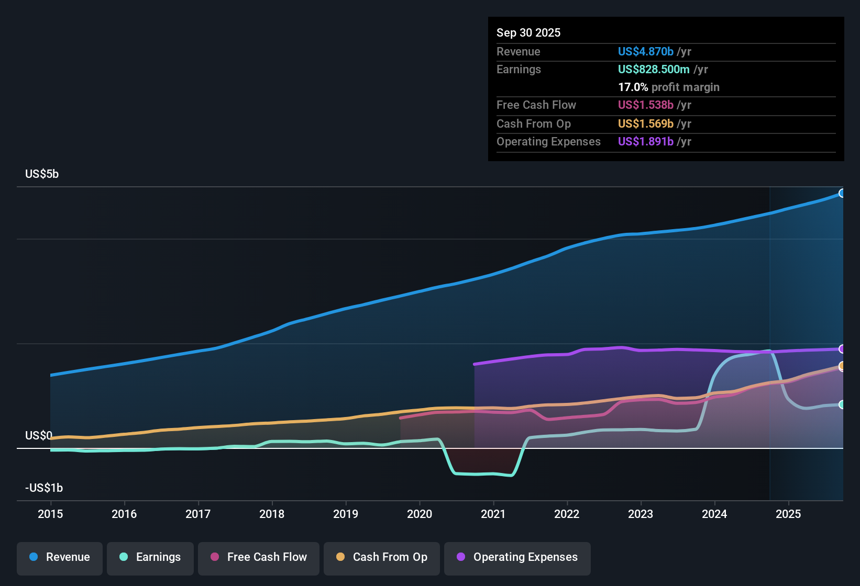Click the teal Earnings legend dot
The image size is (860, 586).
124,557
